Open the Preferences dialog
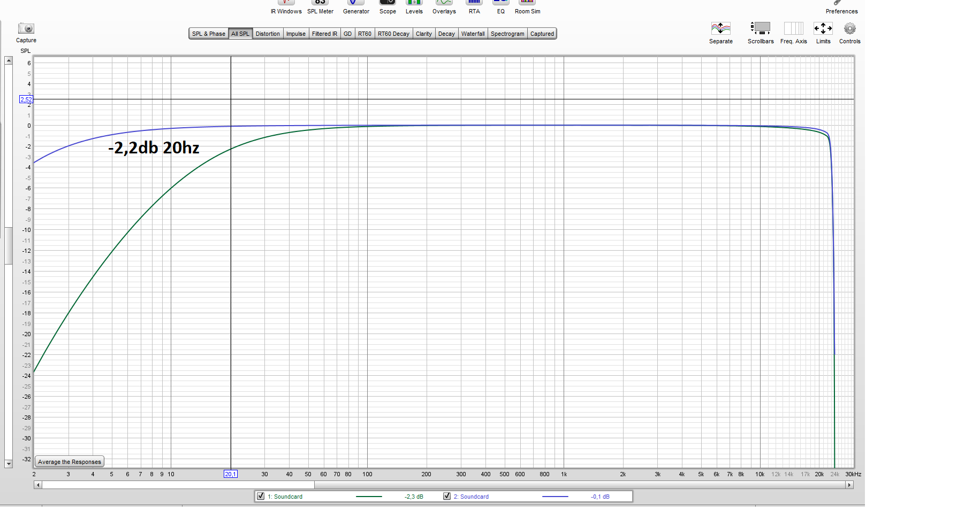The image size is (972, 527). [841, 6]
